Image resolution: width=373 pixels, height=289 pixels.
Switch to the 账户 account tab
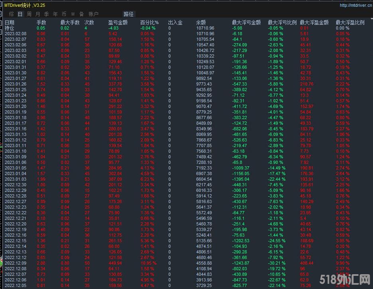click(x=93, y=14)
